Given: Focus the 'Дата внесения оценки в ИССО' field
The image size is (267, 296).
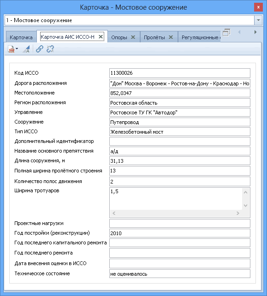Looking at the screenshot, I should click(x=180, y=264).
